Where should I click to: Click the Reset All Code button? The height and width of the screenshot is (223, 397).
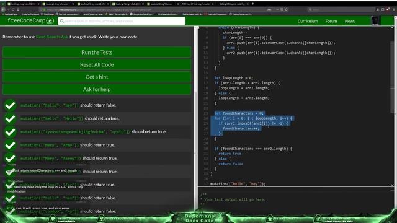tap(97, 64)
